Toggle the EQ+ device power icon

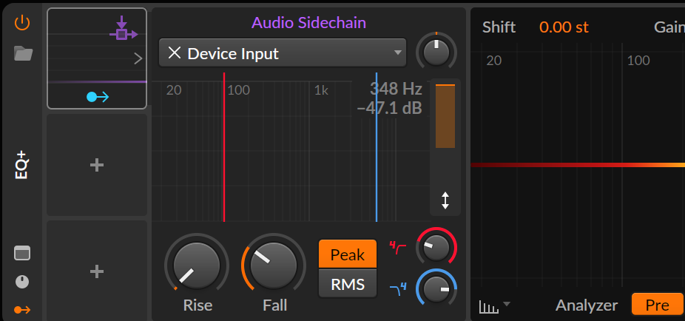point(23,23)
